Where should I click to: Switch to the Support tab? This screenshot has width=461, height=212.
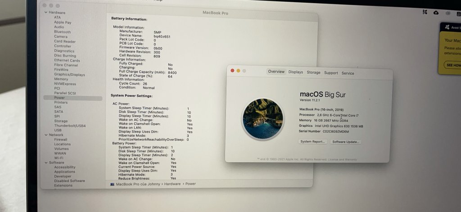(331, 73)
